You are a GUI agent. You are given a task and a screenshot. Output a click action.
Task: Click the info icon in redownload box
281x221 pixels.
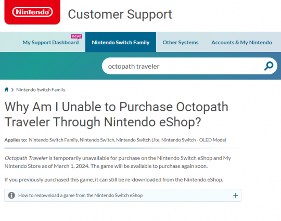[x=11, y=195]
